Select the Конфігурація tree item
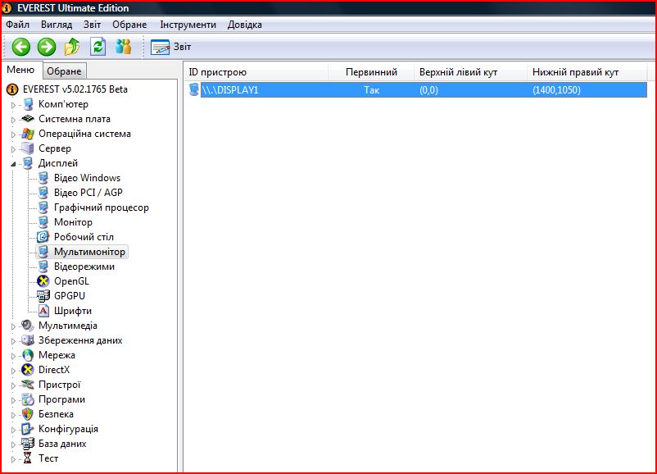The width and height of the screenshot is (657, 474). (68, 429)
